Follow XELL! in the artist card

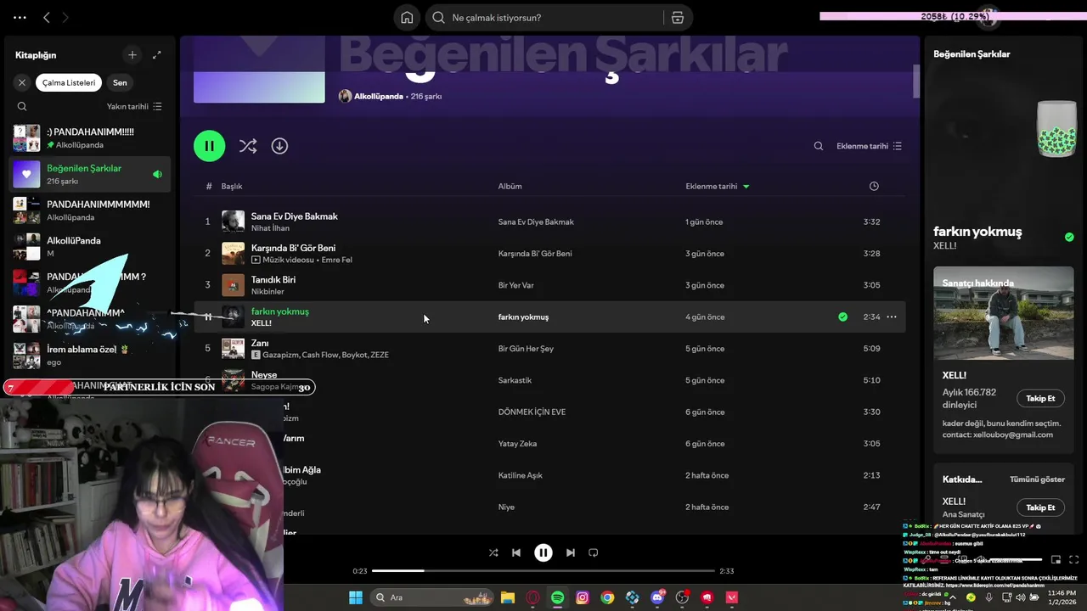pyautogui.click(x=1040, y=398)
